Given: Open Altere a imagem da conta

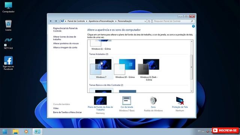Looking at the screenshot, I should point(65,48).
